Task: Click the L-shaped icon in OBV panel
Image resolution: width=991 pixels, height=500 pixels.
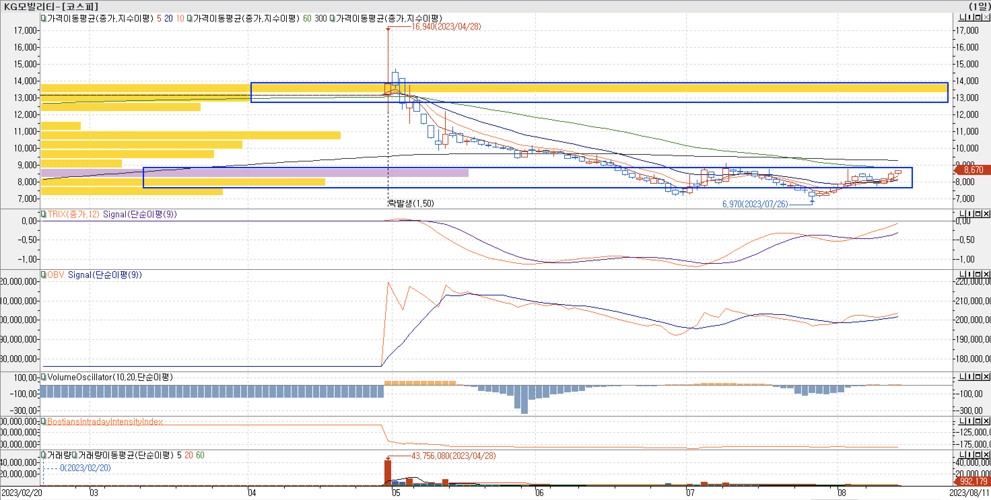Action: click(962, 274)
